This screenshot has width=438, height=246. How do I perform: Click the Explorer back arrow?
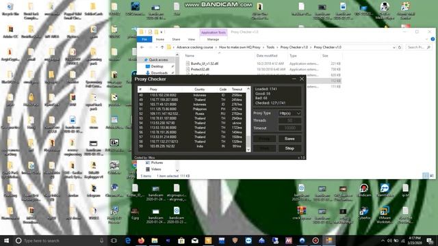pos(142,47)
